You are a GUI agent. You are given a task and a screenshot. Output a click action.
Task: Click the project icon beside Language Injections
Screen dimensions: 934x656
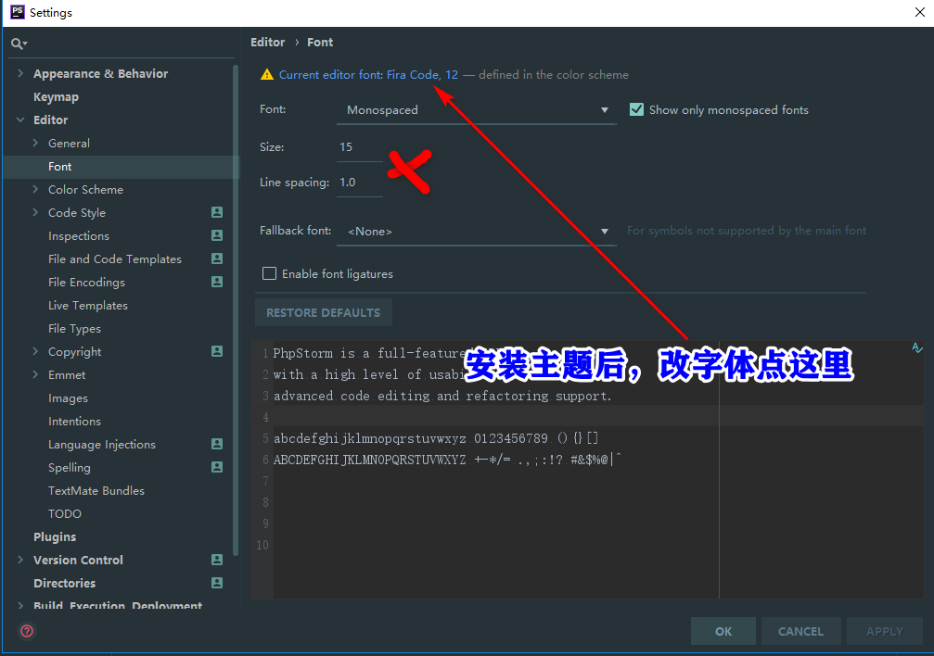pyautogui.click(x=217, y=444)
